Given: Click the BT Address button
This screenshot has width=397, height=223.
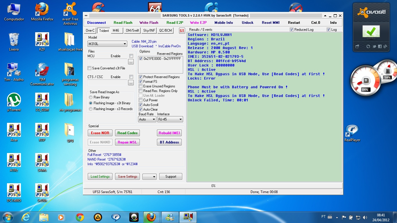Looking at the screenshot, I should point(169,142).
